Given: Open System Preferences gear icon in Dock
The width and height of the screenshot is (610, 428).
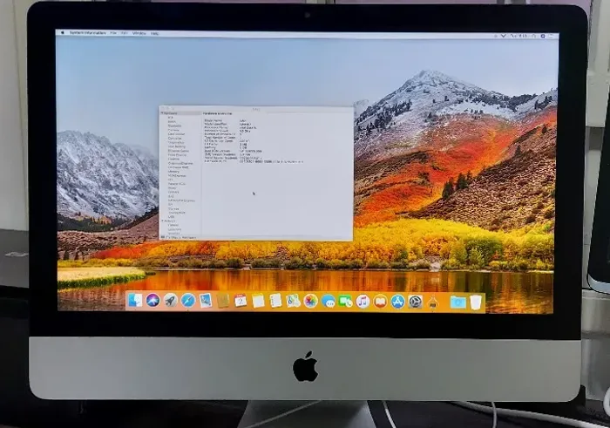Looking at the screenshot, I should pyautogui.click(x=416, y=302).
